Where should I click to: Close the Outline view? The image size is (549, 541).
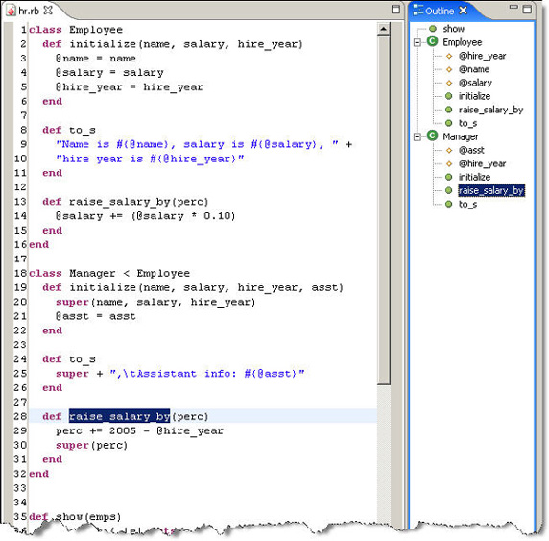pyautogui.click(x=463, y=11)
